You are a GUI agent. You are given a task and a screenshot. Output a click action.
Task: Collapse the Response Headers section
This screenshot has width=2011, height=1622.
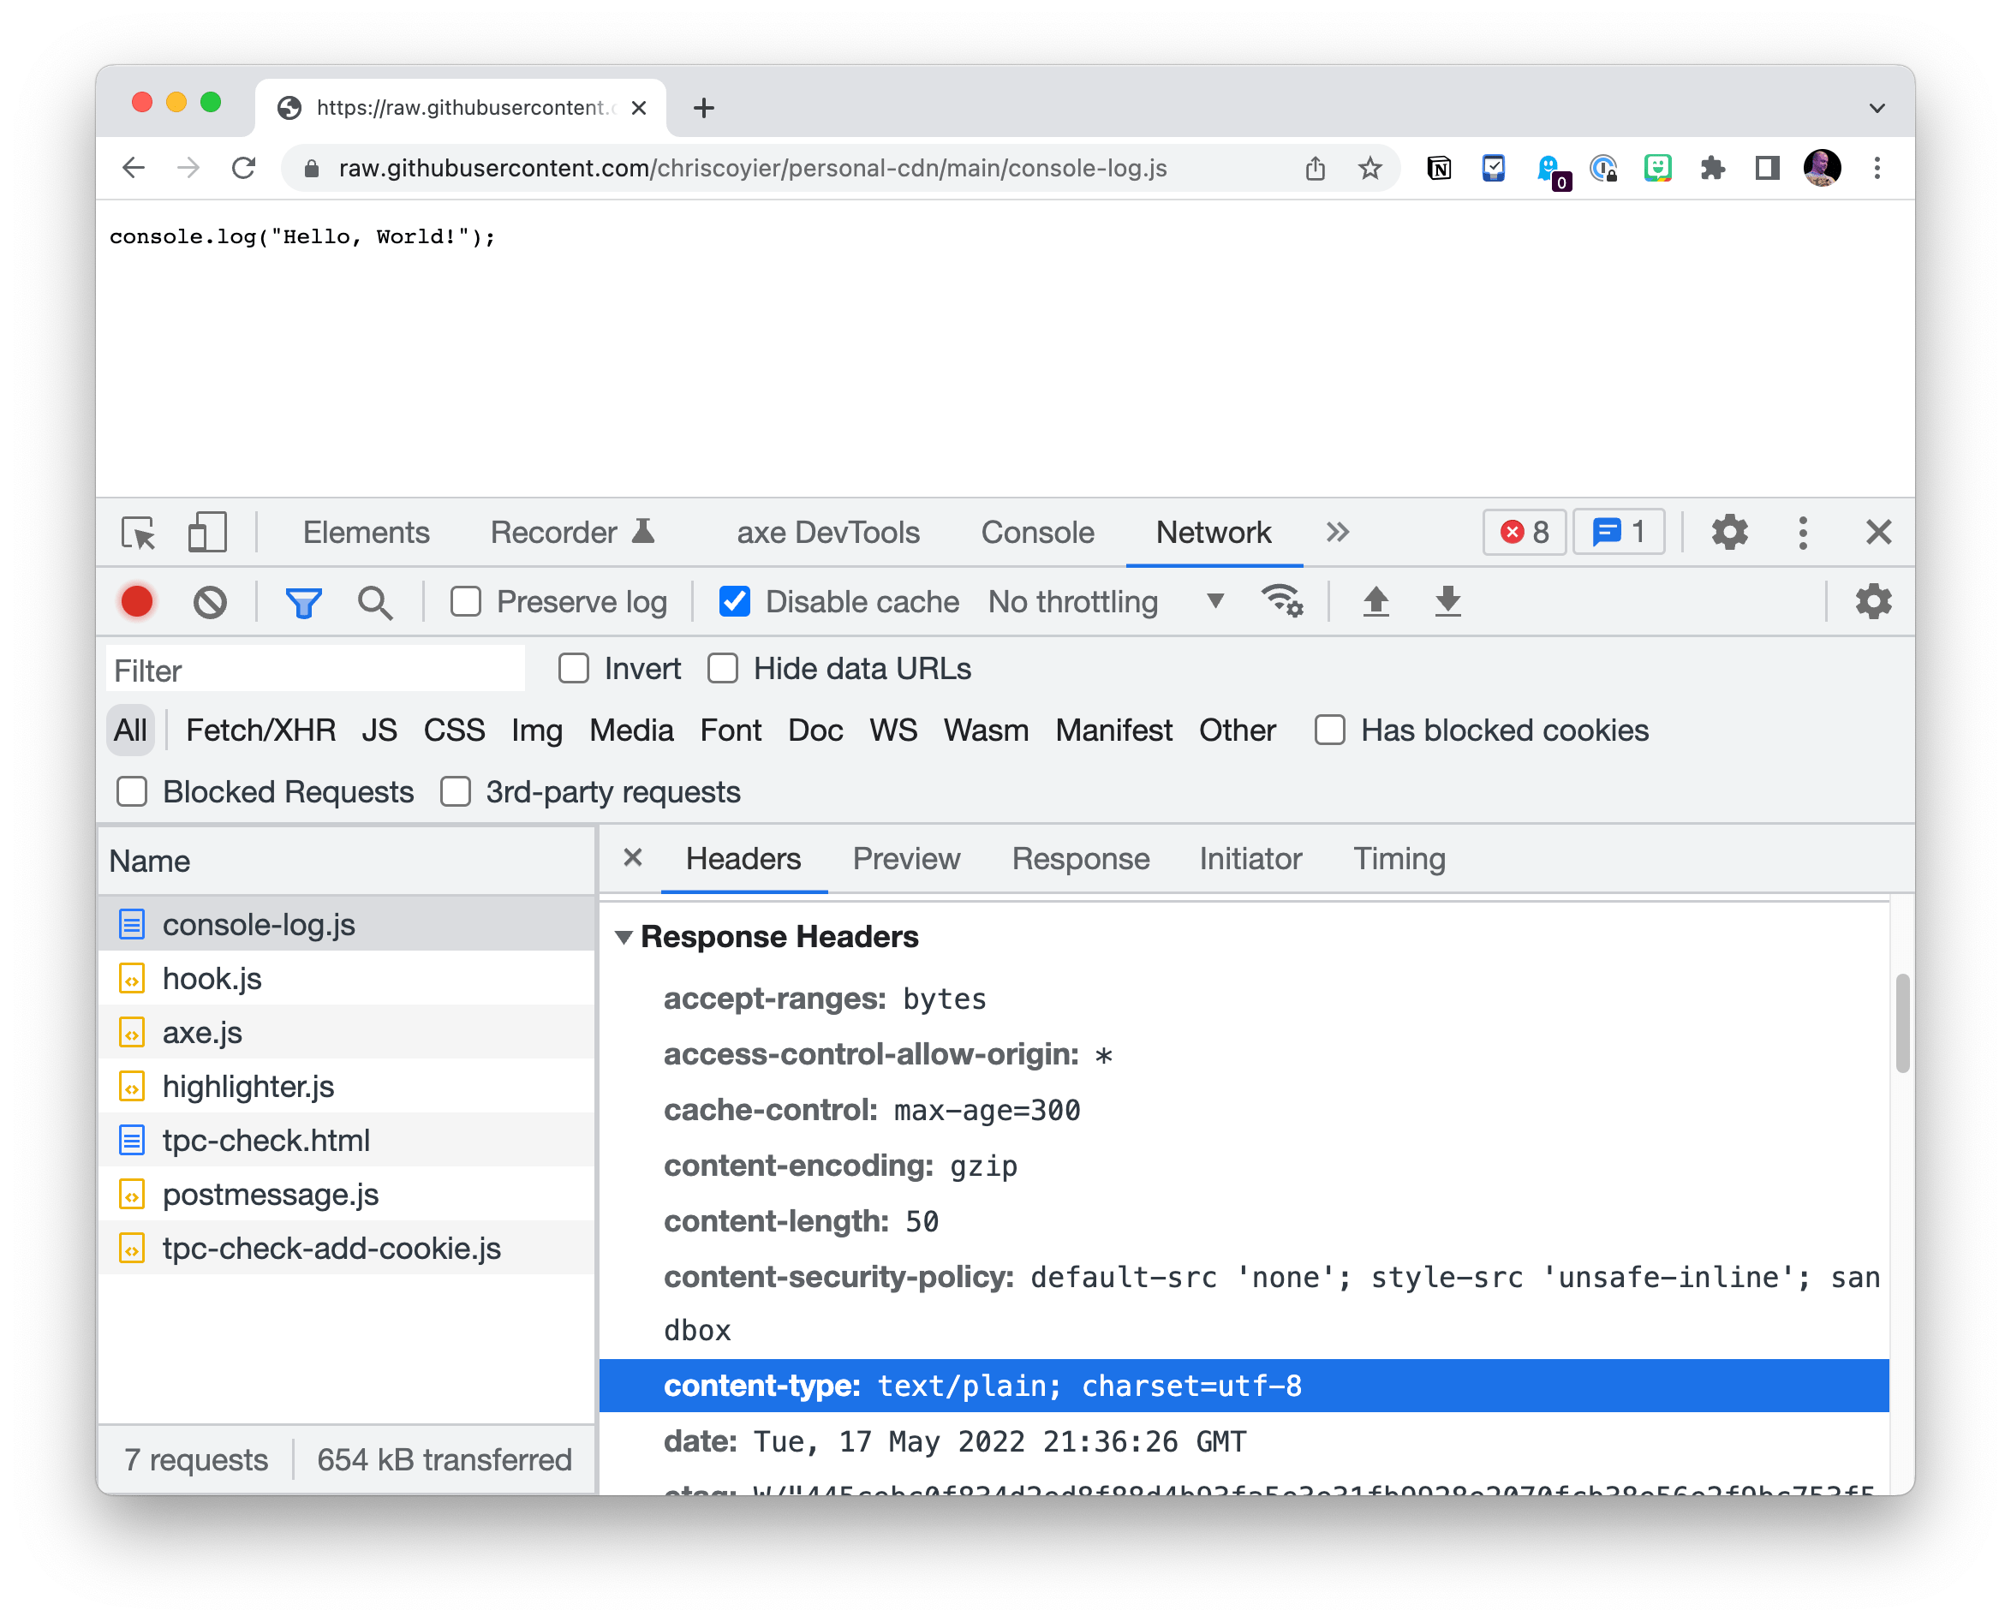624,937
